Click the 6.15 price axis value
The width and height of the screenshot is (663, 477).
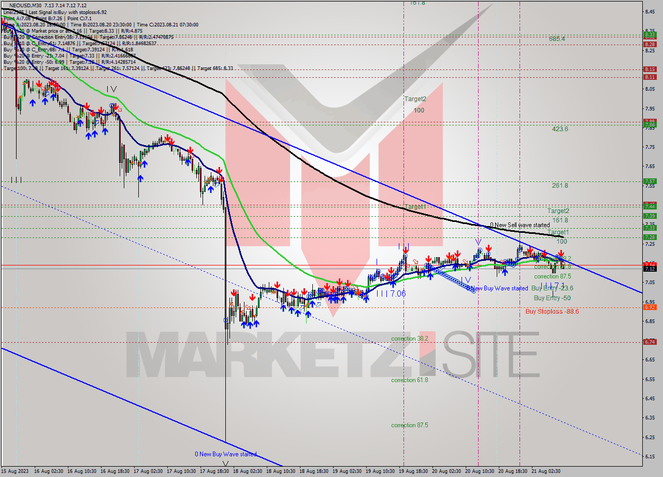point(651,456)
